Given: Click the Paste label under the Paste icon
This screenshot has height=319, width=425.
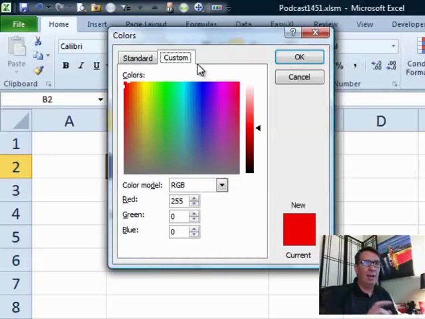Looking at the screenshot, I should click(x=16, y=64).
